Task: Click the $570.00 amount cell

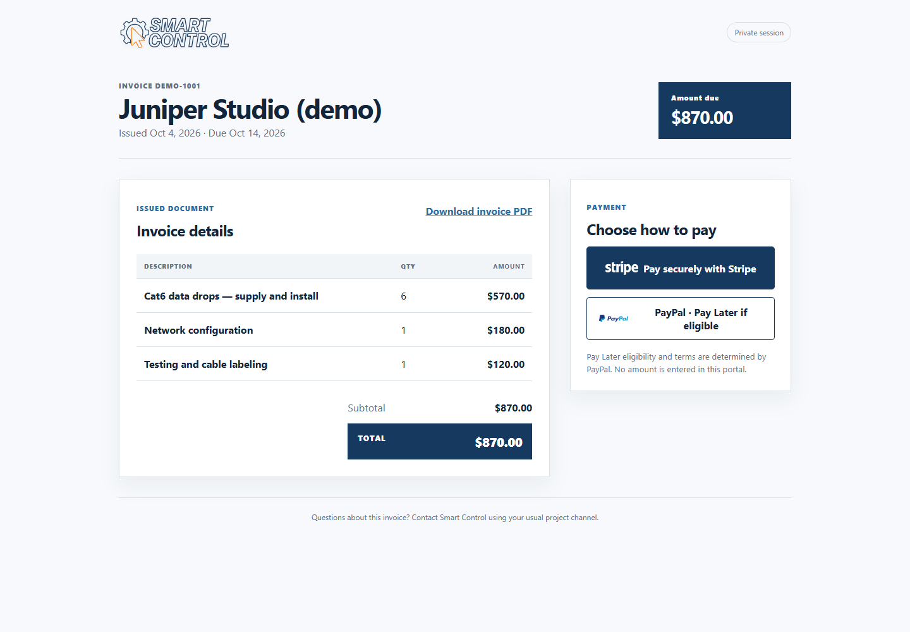Action: (x=506, y=296)
